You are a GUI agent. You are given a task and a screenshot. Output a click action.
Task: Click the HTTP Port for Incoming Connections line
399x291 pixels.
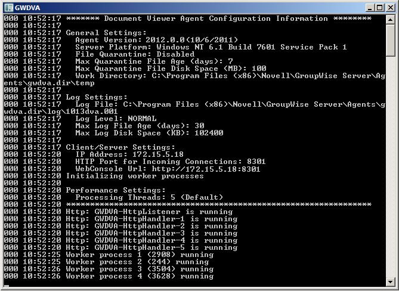170,162
